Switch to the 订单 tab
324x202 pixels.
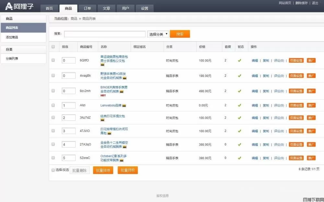coord(87,8)
